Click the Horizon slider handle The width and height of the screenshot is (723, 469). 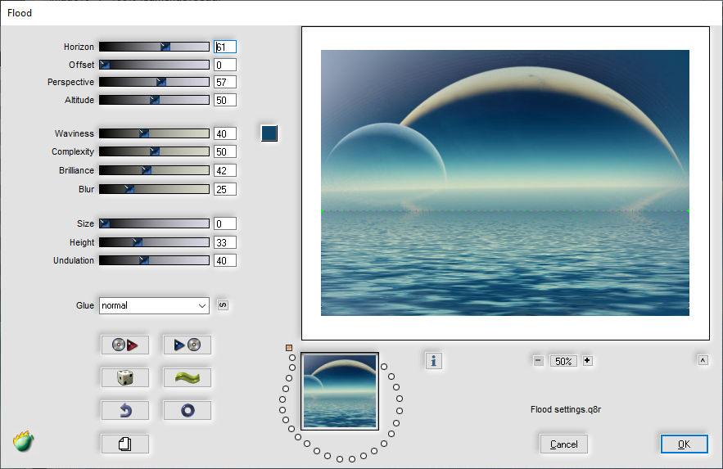click(165, 47)
